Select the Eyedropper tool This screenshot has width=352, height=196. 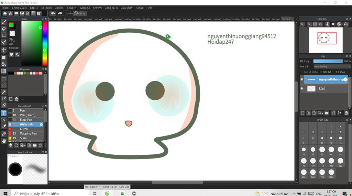point(3,134)
